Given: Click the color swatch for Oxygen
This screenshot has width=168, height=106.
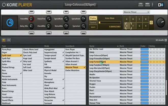Looking at the screenshot, I should (x=145, y=84).
